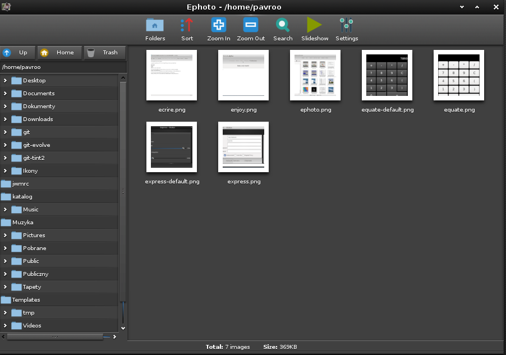Image resolution: width=506 pixels, height=355 pixels.
Task: Click the panel divider grip handle
Action: pyautogui.click(x=123, y=191)
